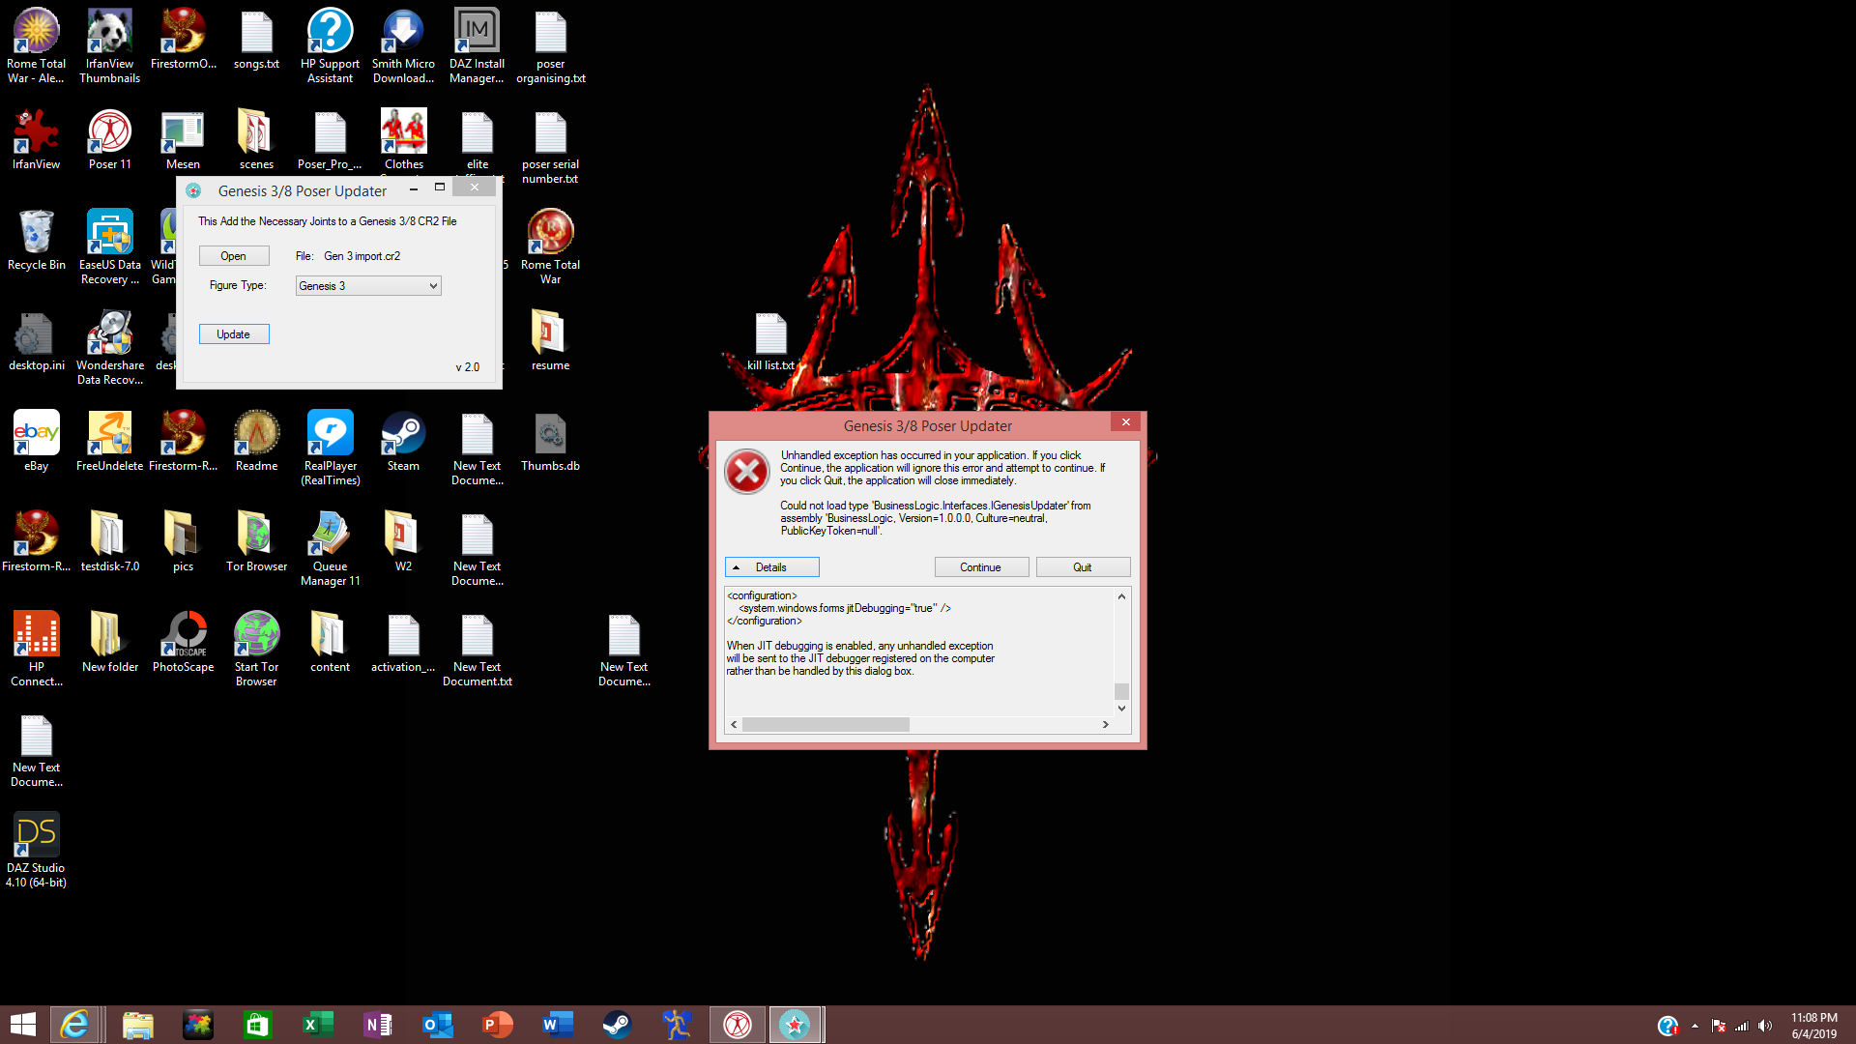Launch IrfanView Thumbnails from the desktop

110,45
